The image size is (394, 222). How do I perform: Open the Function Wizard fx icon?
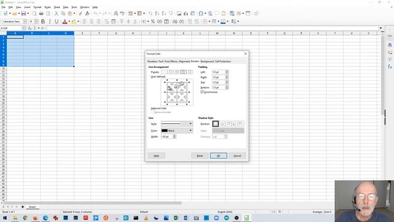[x=30, y=28]
